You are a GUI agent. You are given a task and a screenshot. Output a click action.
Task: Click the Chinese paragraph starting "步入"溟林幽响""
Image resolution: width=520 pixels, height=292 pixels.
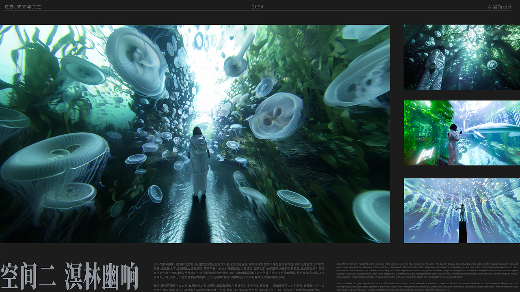(x=239, y=271)
